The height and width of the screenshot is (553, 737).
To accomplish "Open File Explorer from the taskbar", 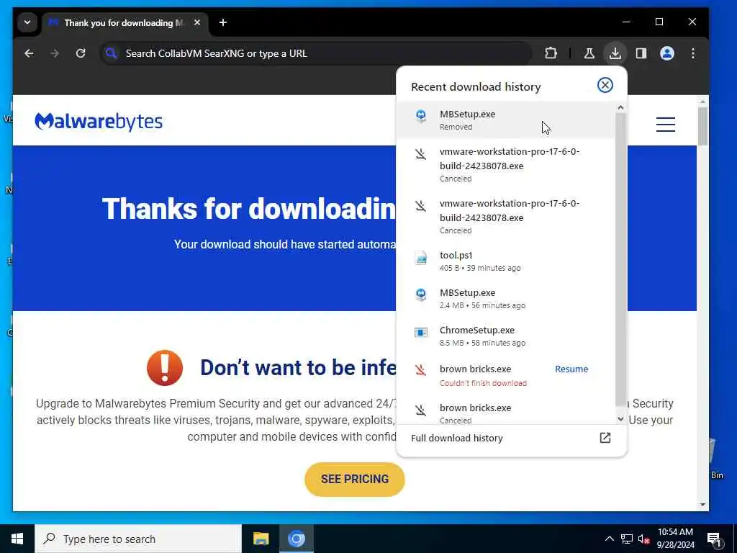I will [261, 539].
